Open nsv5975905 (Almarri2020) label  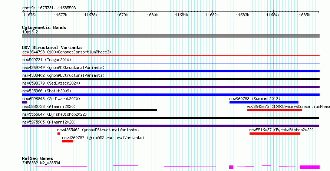pyautogui.click(x=49, y=122)
